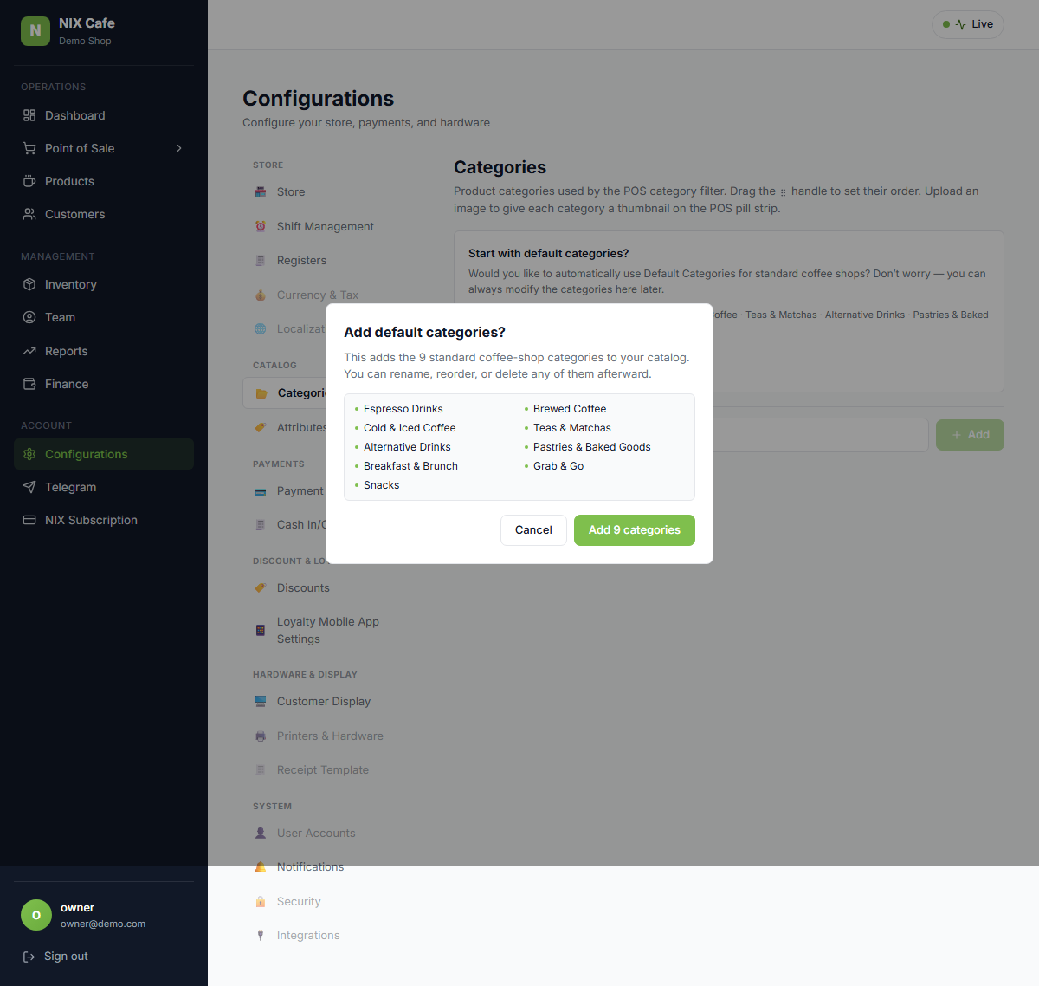Screen dimensions: 1039x986
Task: Click the Inventory box icon
Action: pos(29,284)
